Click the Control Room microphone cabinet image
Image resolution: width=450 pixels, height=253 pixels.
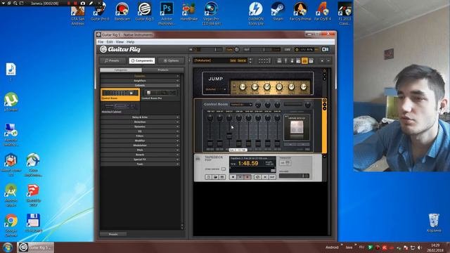[297, 127]
